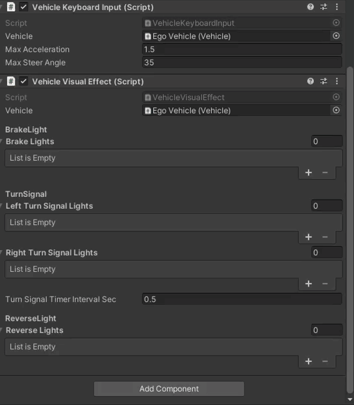The width and height of the screenshot is (354, 405).
Task: Edit the Max Acceleration value field
Action: click(242, 49)
